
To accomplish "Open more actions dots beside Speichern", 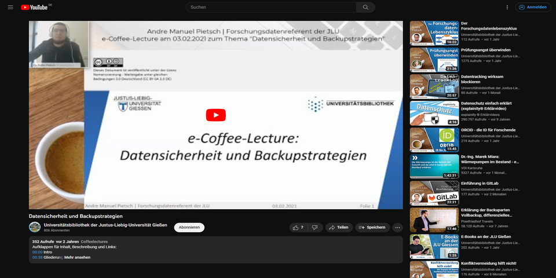I will pyautogui.click(x=397, y=227).
